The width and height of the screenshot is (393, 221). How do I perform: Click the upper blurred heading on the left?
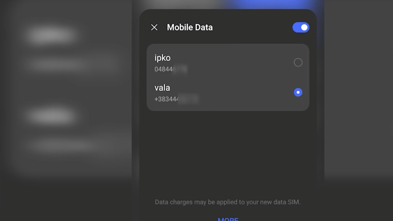(51, 35)
